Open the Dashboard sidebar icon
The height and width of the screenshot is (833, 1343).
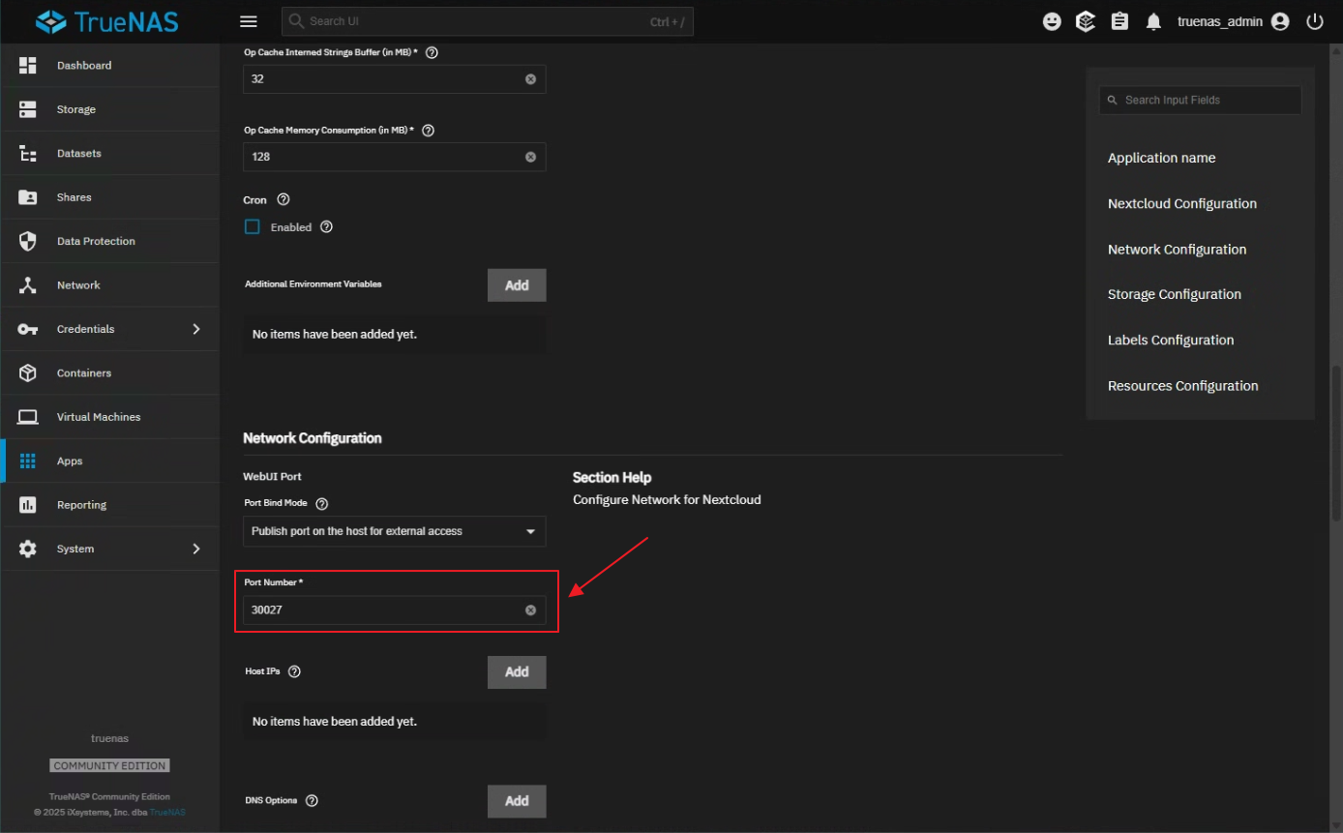(x=28, y=65)
